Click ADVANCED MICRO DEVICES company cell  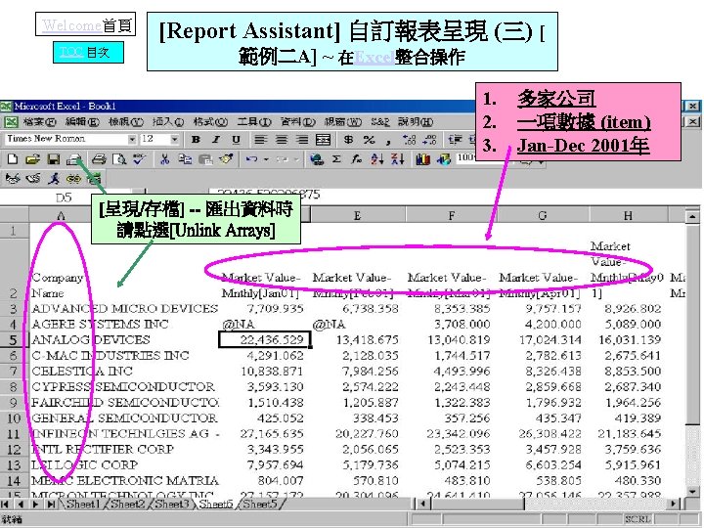[124, 309]
